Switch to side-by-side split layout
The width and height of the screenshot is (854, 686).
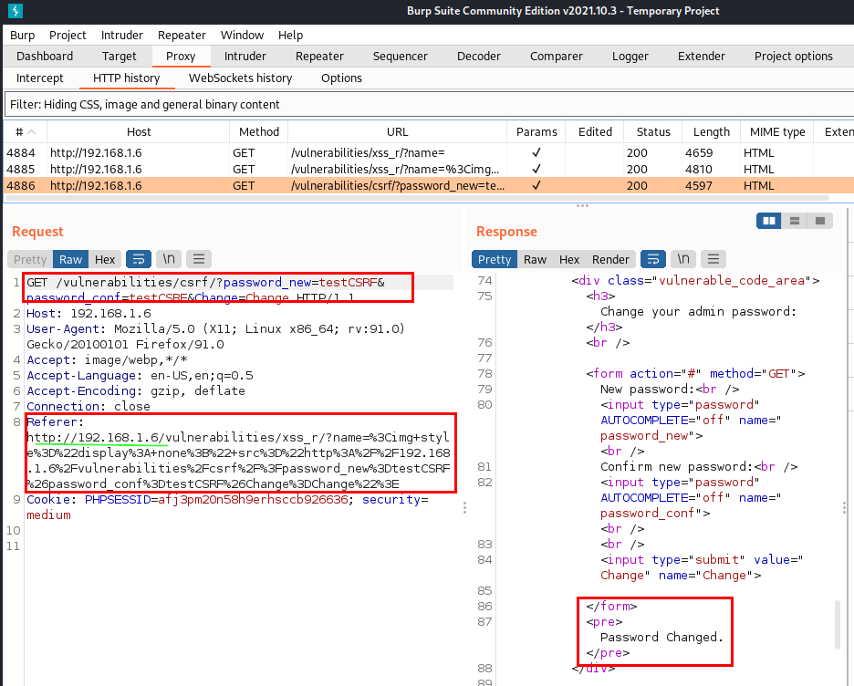(x=768, y=221)
